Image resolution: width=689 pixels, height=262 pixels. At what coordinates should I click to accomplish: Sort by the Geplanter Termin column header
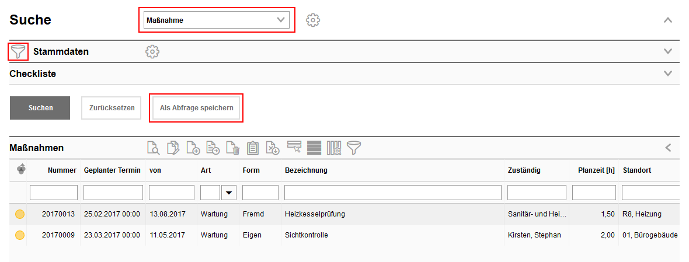pos(112,170)
